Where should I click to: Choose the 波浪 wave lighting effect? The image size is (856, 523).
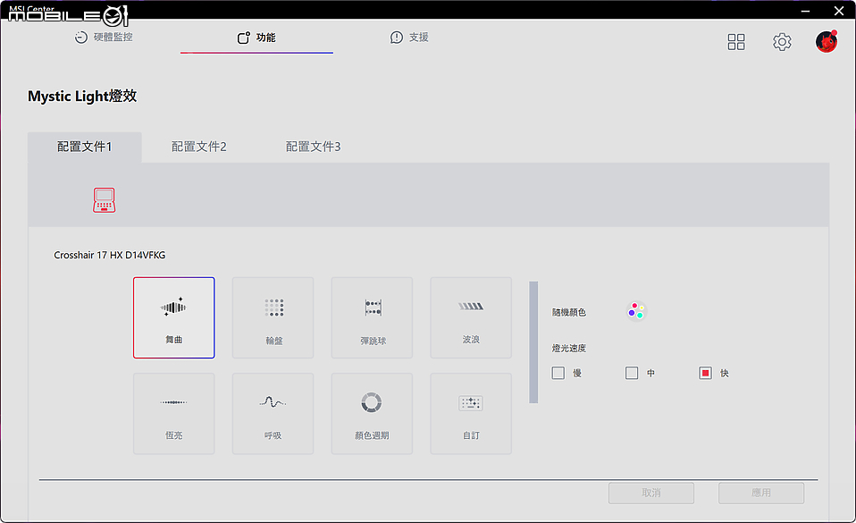pyautogui.click(x=471, y=317)
